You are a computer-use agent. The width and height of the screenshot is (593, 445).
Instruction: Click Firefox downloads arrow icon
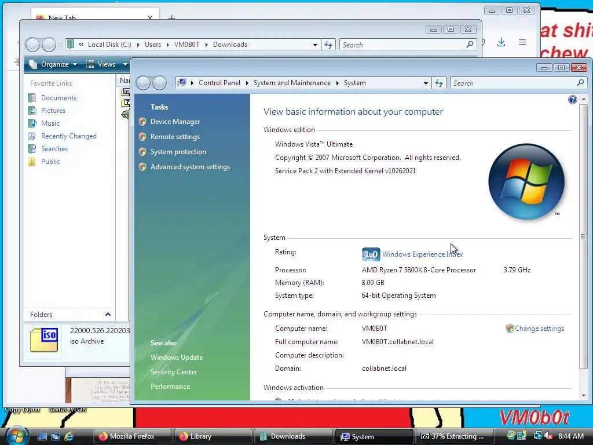click(x=501, y=42)
